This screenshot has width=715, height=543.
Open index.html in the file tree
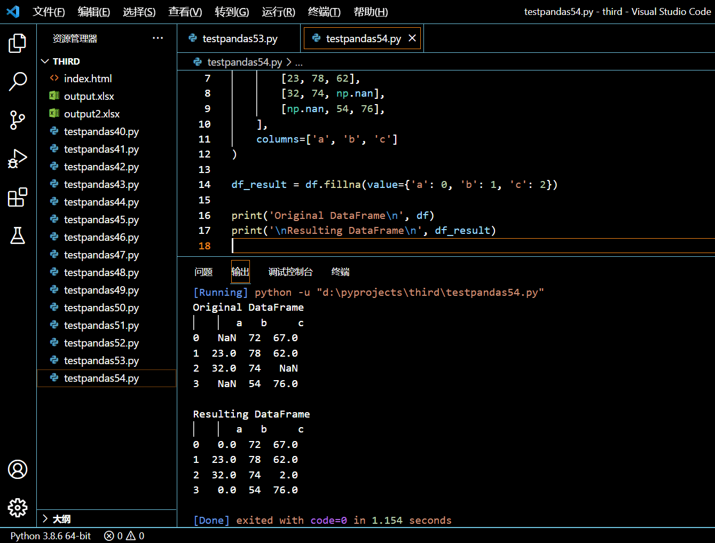107,78
